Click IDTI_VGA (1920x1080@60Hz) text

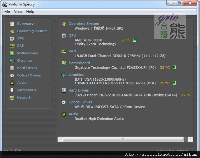(100, 79)
